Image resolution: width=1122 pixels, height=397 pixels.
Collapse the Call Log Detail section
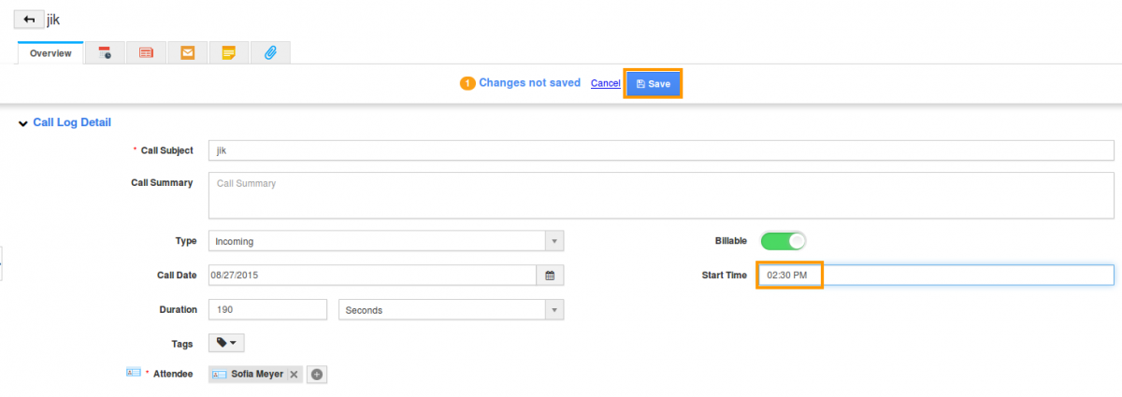coord(23,122)
